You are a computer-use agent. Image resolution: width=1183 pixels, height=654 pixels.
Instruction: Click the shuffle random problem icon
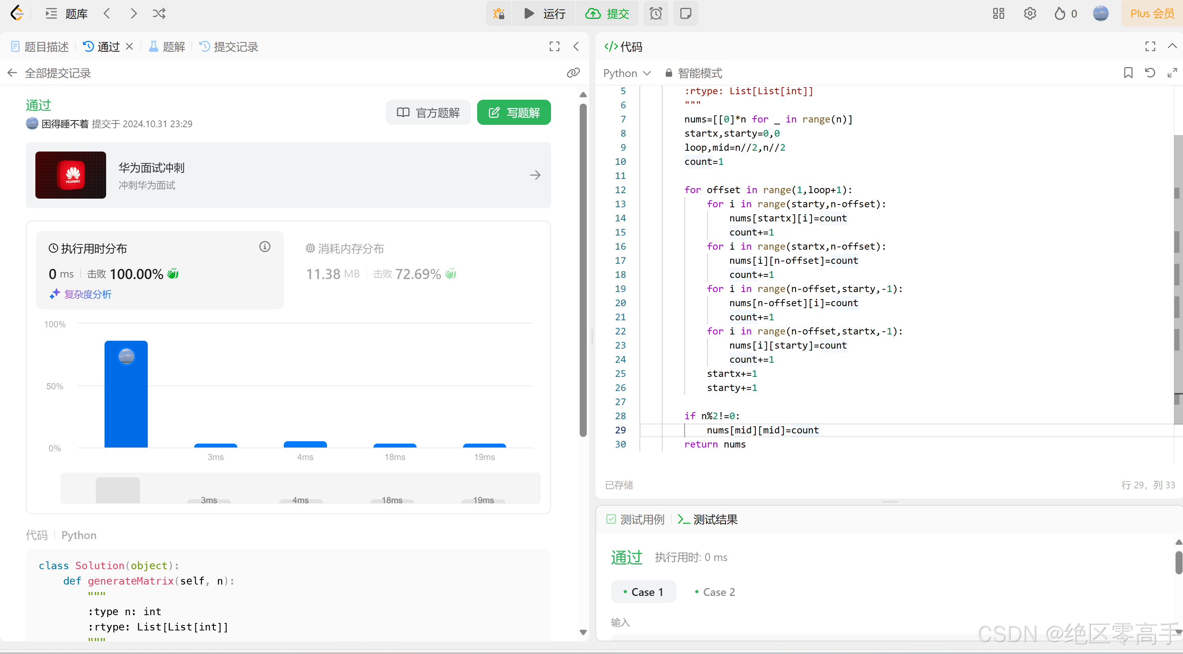click(159, 13)
